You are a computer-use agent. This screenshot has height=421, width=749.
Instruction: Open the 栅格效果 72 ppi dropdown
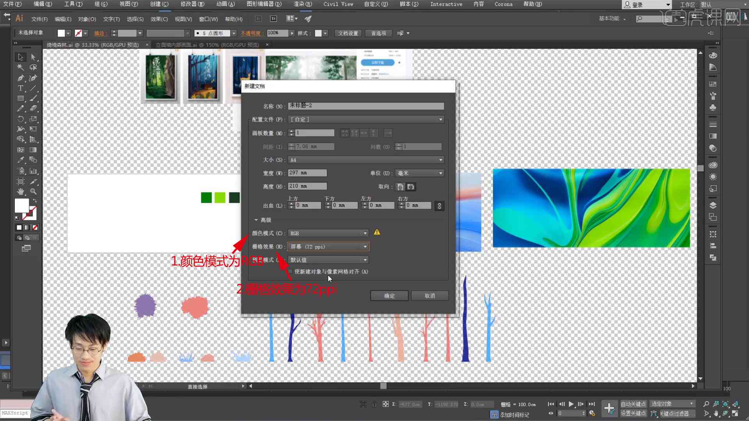click(328, 247)
